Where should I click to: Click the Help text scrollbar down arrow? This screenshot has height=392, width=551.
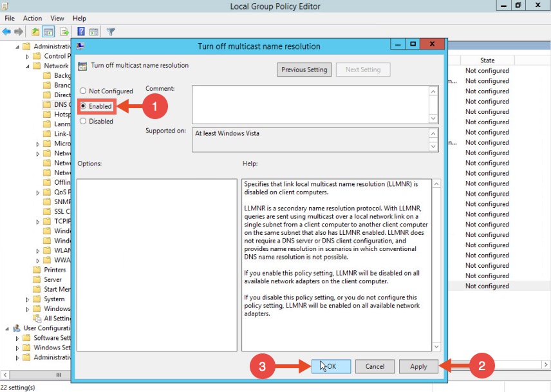click(x=436, y=347)
